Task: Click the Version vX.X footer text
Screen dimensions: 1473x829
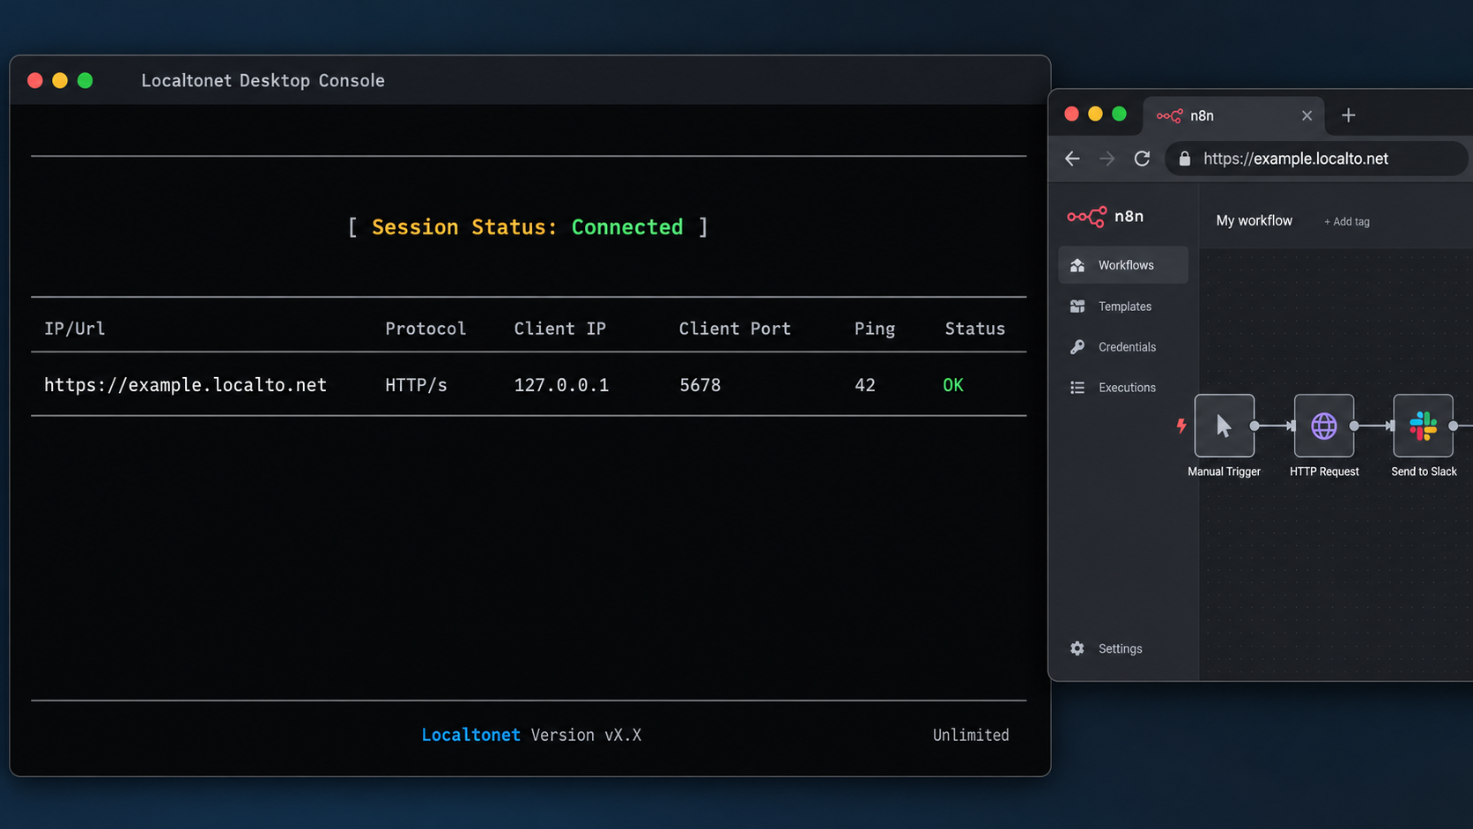Action: (x=587, y=735)
